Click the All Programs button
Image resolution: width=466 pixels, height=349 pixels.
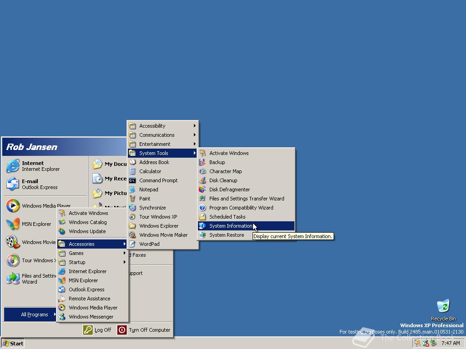(30, 314)
